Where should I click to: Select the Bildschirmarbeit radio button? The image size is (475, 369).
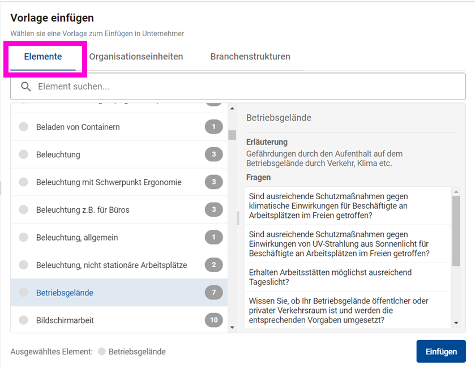pyautogui.click(x=23, y=320)
